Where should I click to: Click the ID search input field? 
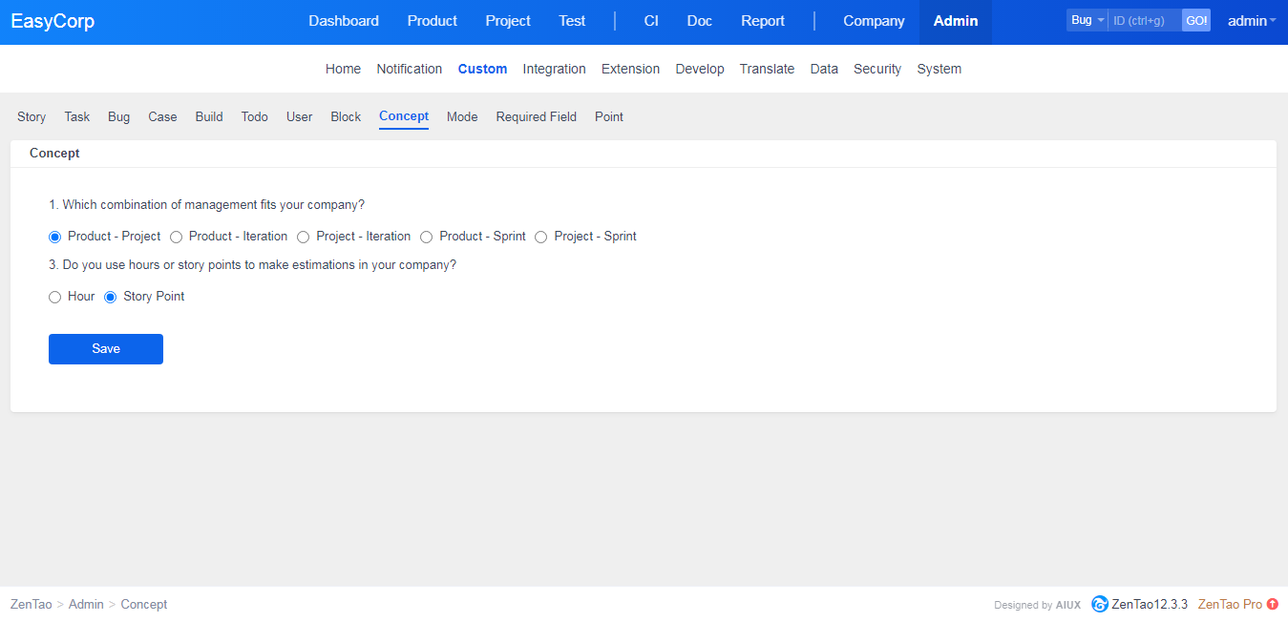pyautogui.click(x=1144, y=20)
